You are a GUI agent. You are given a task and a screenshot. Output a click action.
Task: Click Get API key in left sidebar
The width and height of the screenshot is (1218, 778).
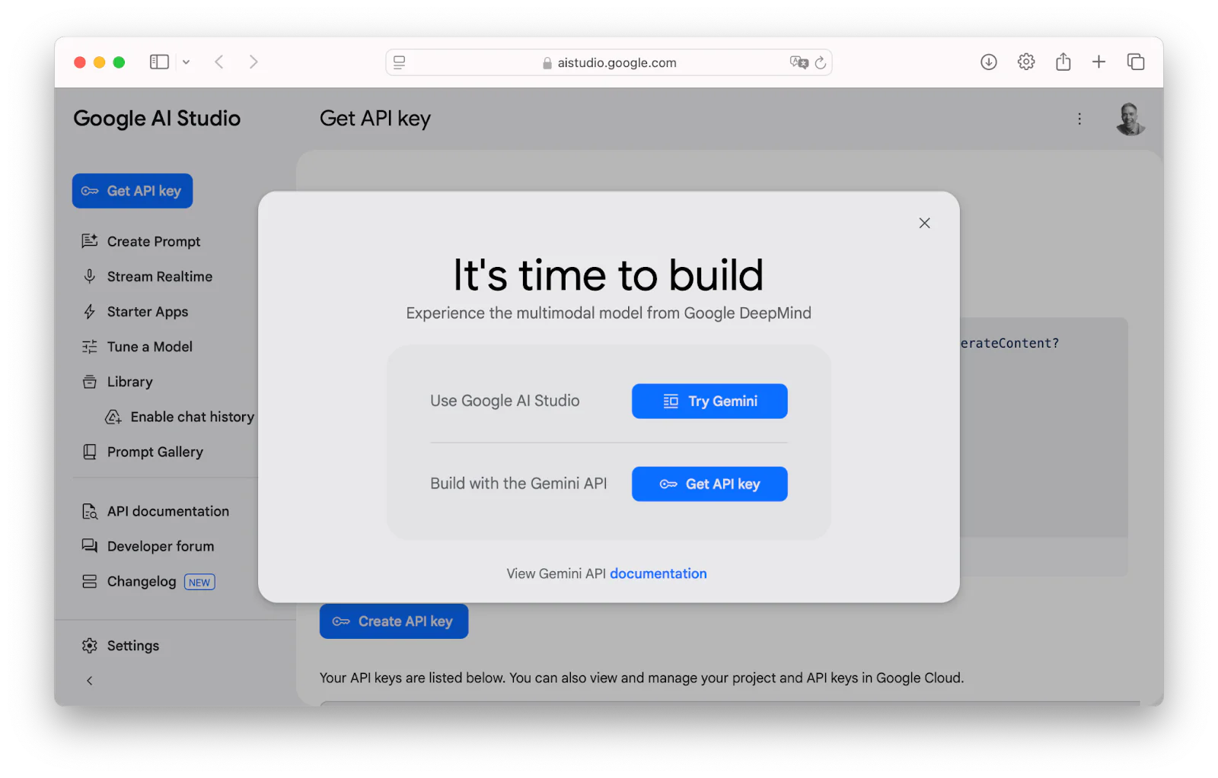pyautogui.click(x=132, y=191)
